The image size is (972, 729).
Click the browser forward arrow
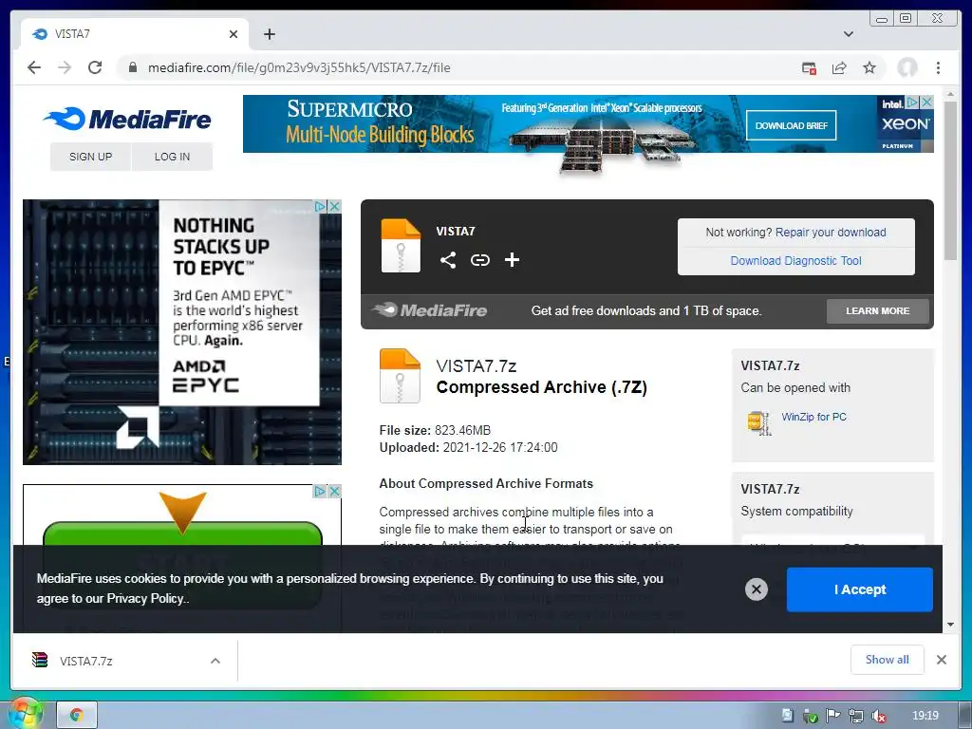tap(65, 67)
